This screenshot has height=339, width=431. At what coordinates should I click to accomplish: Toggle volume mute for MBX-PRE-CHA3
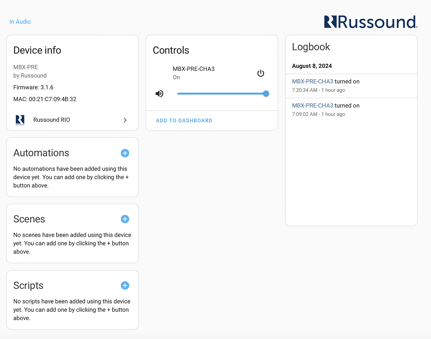159,93
